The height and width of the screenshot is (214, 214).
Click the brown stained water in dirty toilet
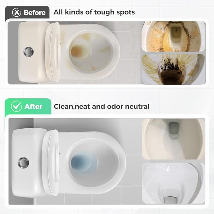(x=77, y=51)
